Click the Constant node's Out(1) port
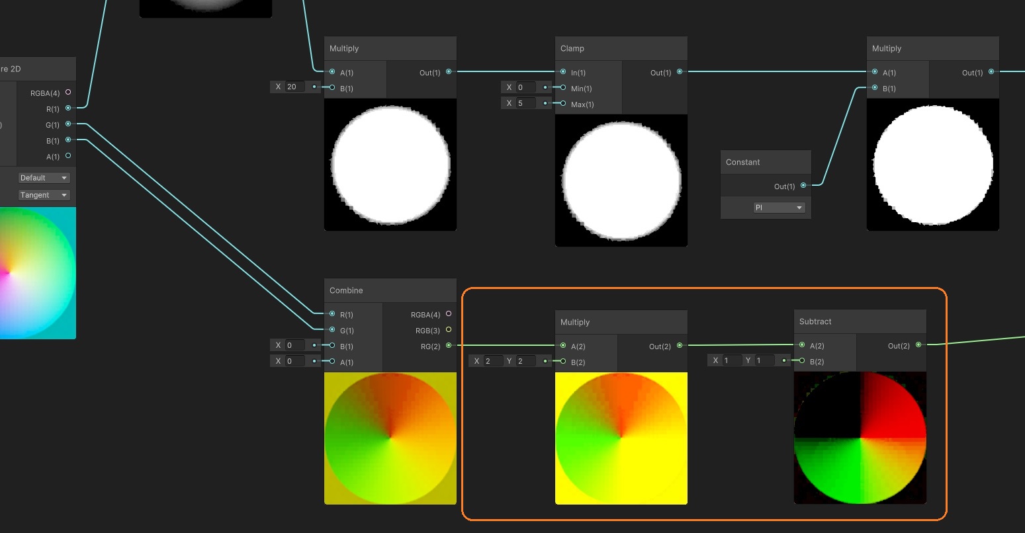Viewport: 1025px width, 533px height. [x=803, y=186]
